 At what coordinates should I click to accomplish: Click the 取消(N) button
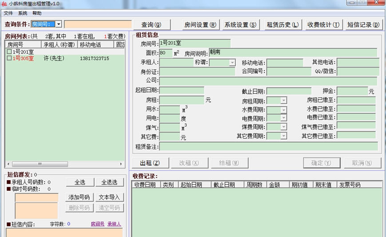362,163
